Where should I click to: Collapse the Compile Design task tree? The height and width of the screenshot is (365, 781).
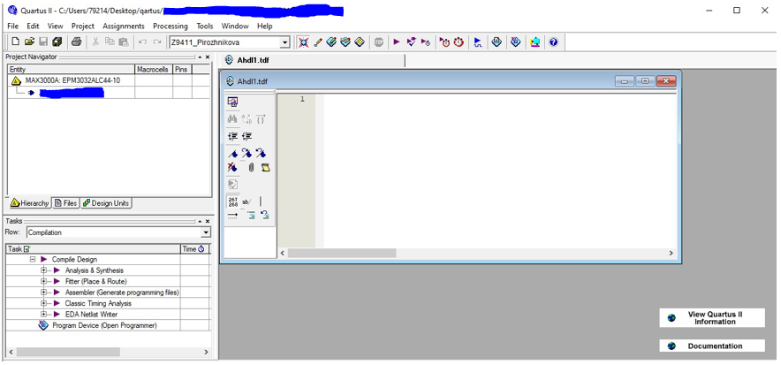(x=33, y=260)
